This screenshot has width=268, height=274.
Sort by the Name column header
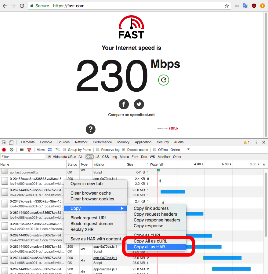[33, 164]
